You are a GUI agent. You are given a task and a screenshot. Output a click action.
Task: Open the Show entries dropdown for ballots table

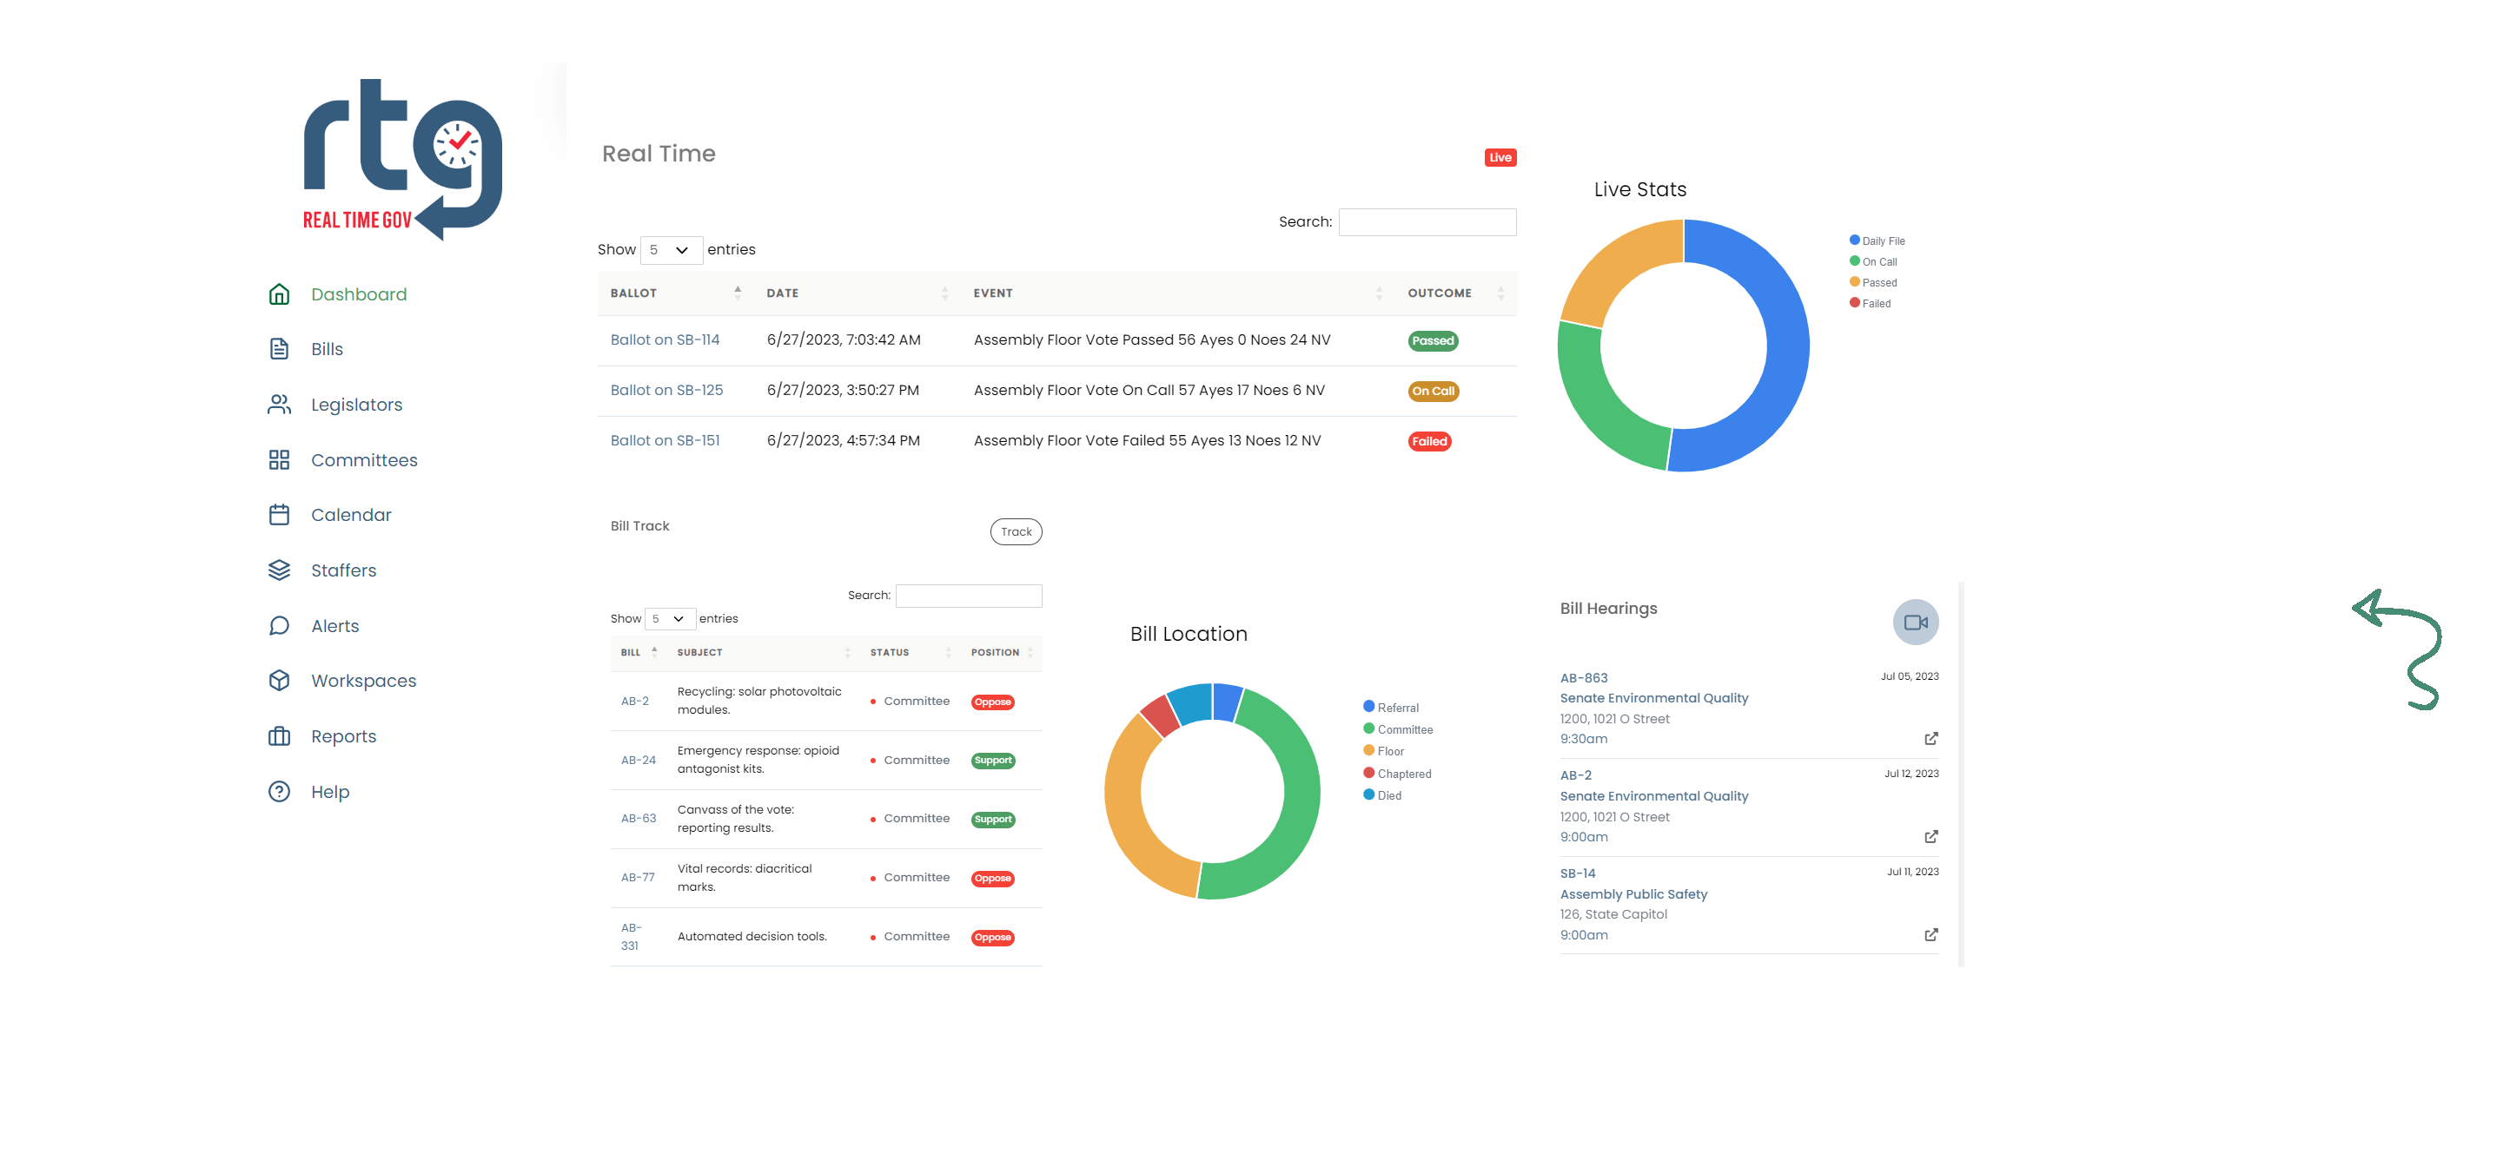pos(671,249)
